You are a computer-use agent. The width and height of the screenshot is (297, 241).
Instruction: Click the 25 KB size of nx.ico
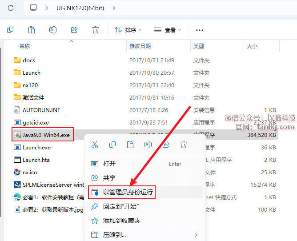[269, 173]
